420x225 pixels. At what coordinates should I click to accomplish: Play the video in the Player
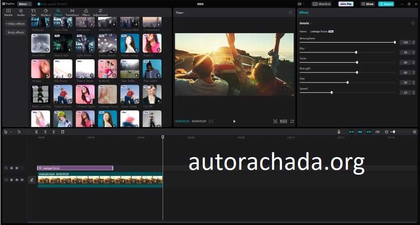coord(234,122)
